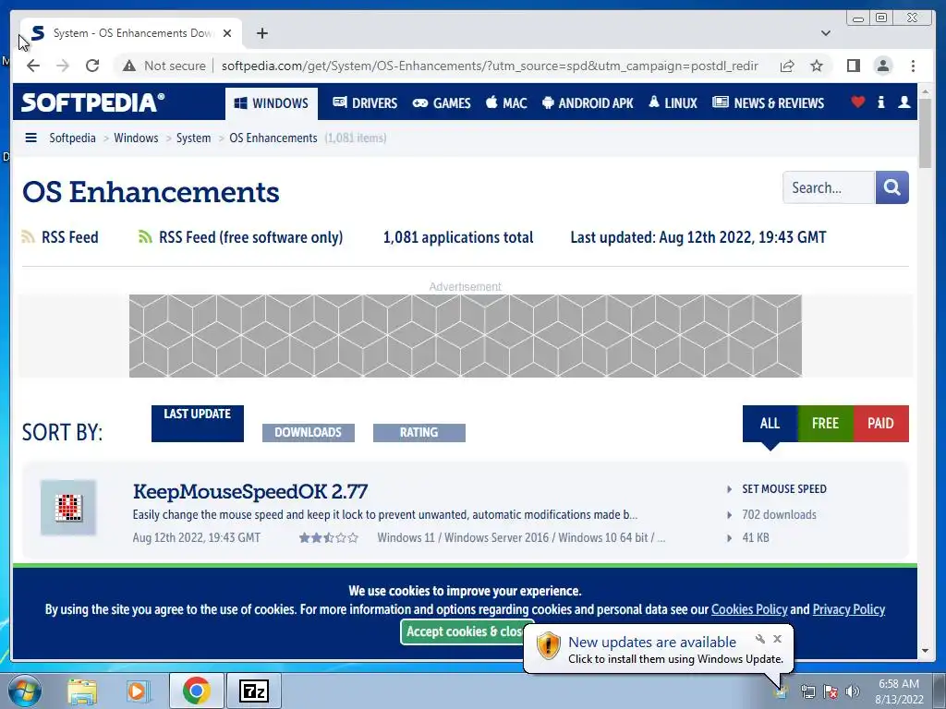946x709 pixels.
Task: Click the red heart favorites icon
Action: [x=857, y=102]
